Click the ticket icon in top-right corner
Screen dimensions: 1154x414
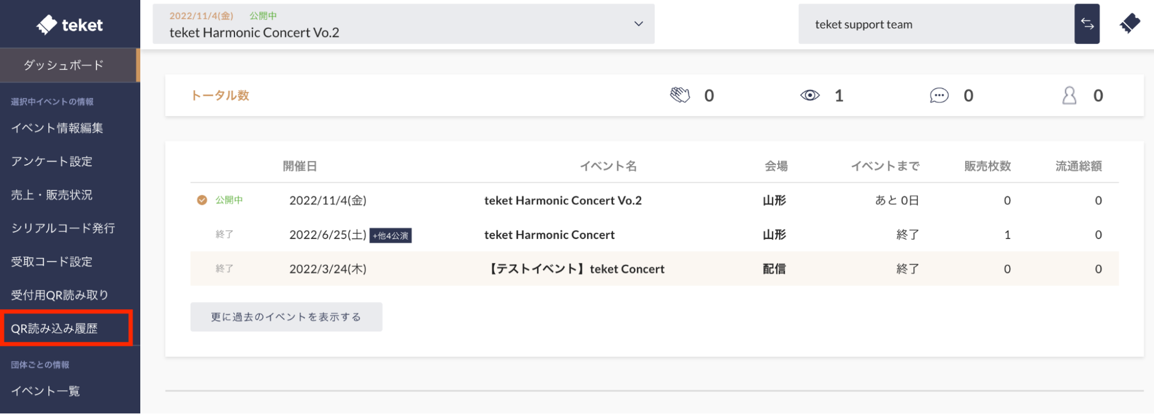pyautogui.click(x=1130, y=24)
